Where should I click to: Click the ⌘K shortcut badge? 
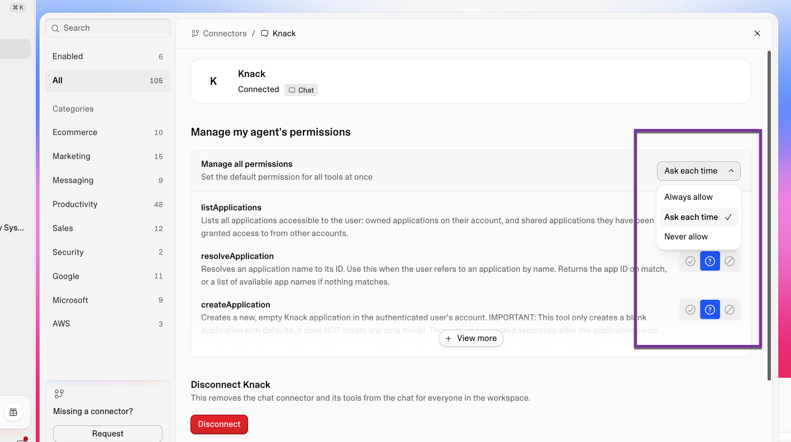(x=18, y=7)
